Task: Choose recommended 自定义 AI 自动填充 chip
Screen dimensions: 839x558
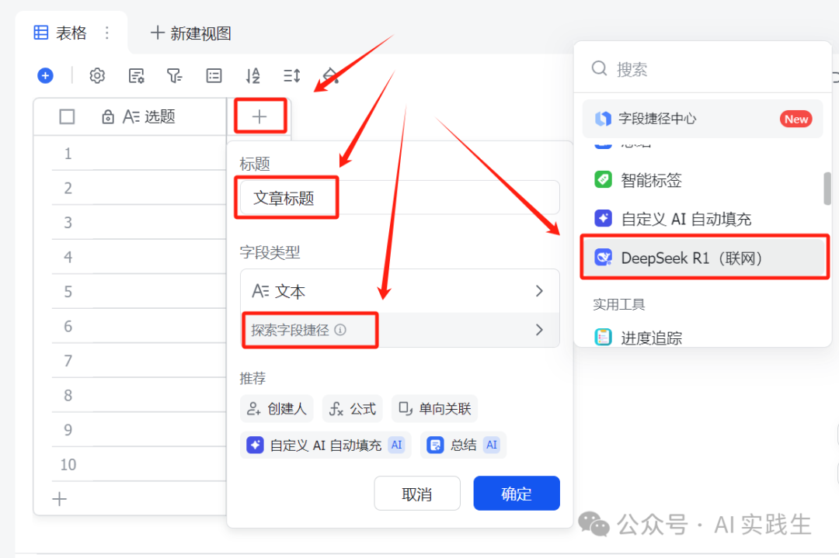Action: click(x=326, y=445)
